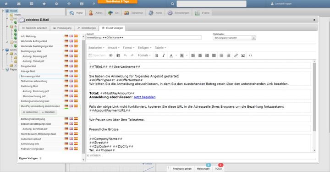This screenshot has width=330, height=172.
Task: Open the Home tab in main window
Action: pyautogui.click(x=76, y=13)
